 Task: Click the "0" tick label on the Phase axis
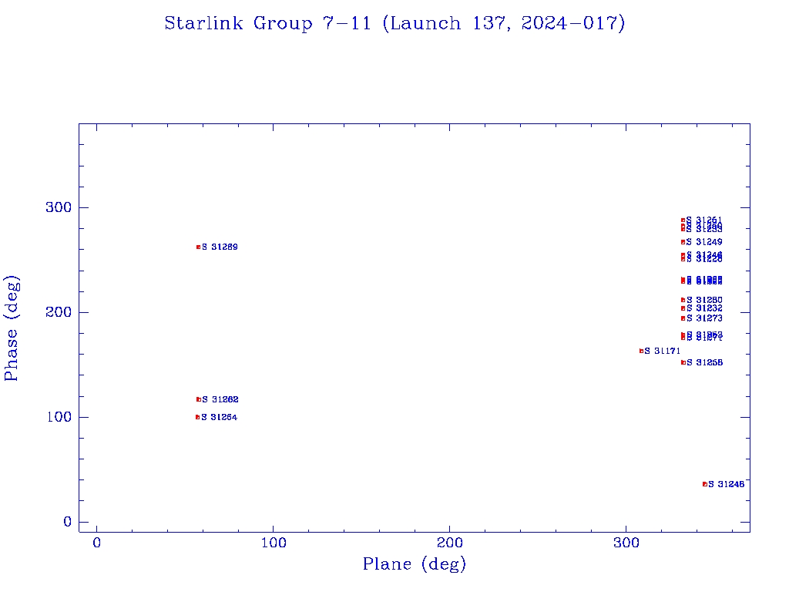[68, 522]
